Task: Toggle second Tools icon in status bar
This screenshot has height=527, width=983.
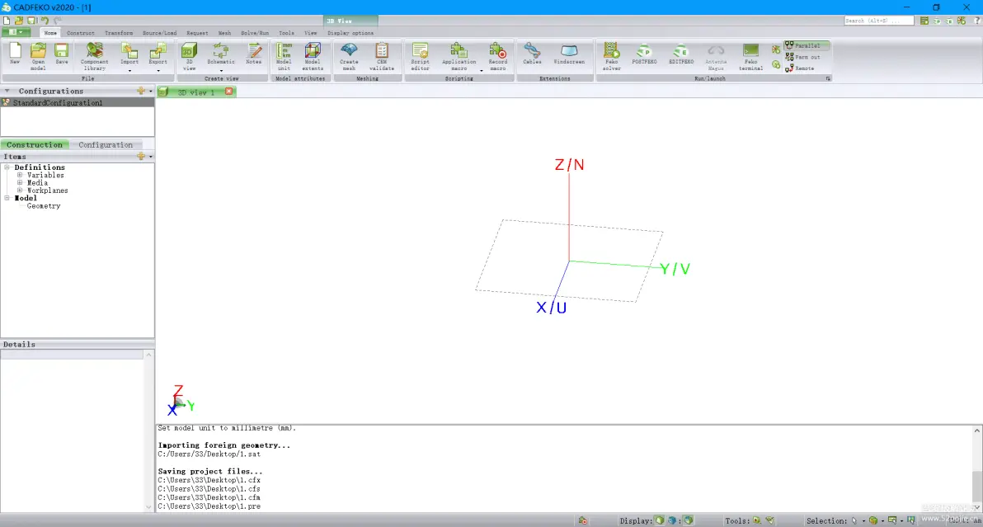Action: click(770, 520)
